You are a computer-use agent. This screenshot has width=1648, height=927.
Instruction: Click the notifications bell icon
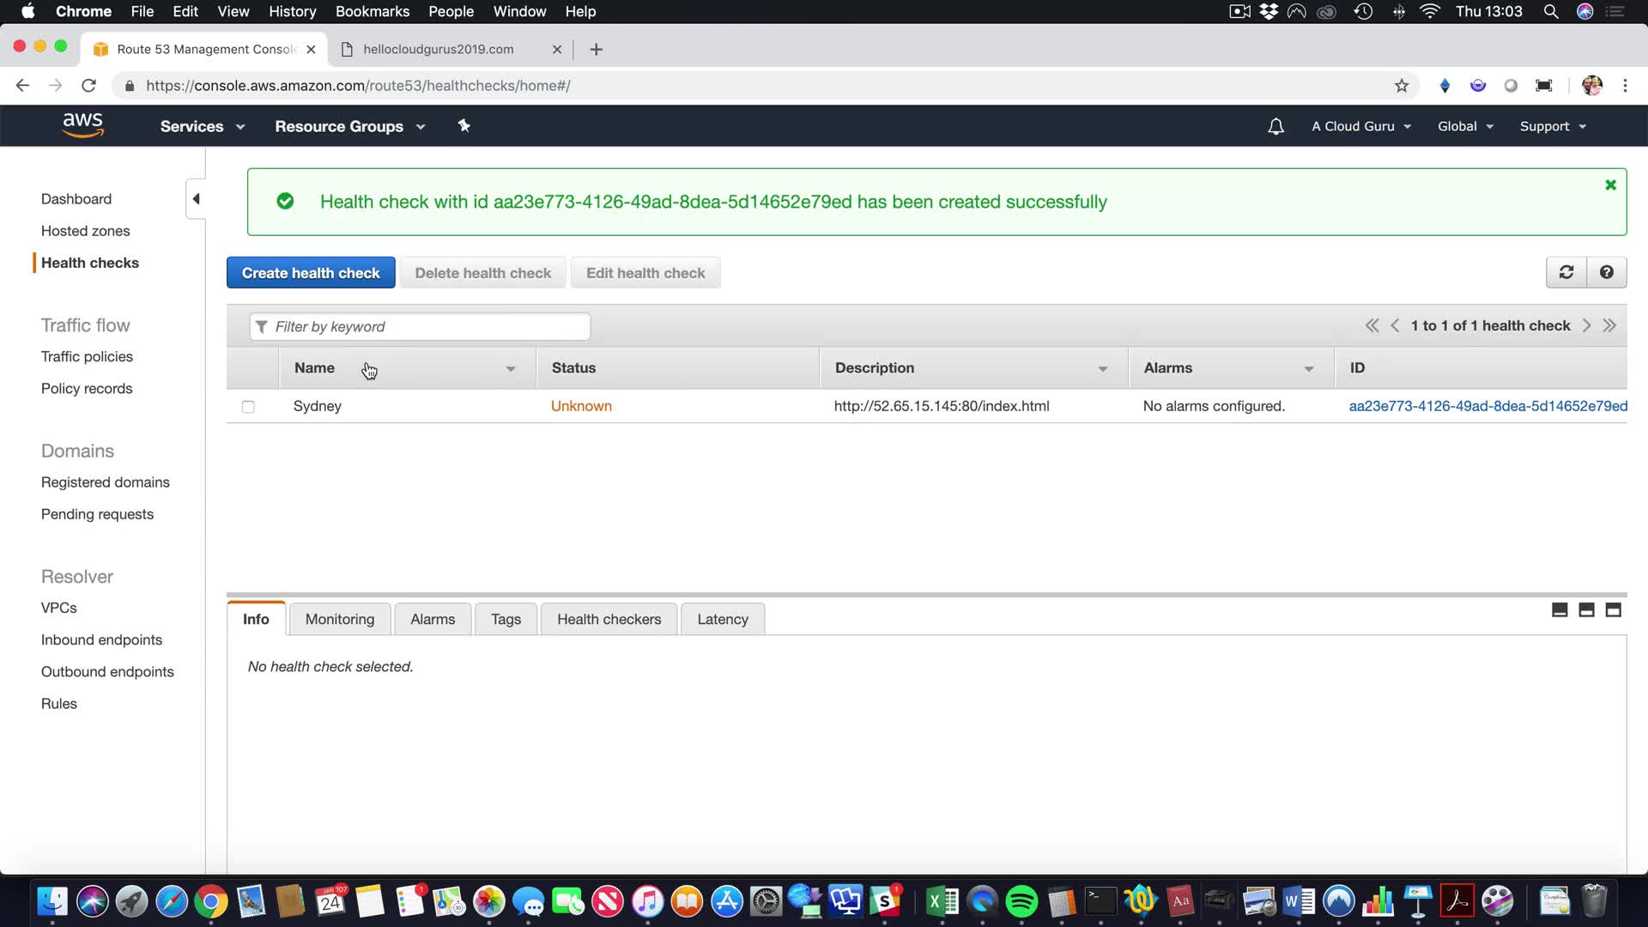[1275, 126]
